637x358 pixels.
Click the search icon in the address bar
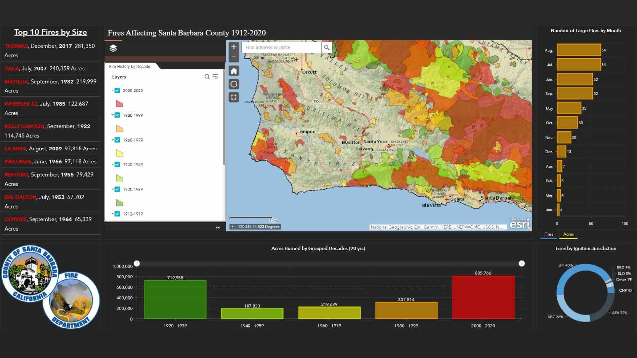(x=327, y=47)
